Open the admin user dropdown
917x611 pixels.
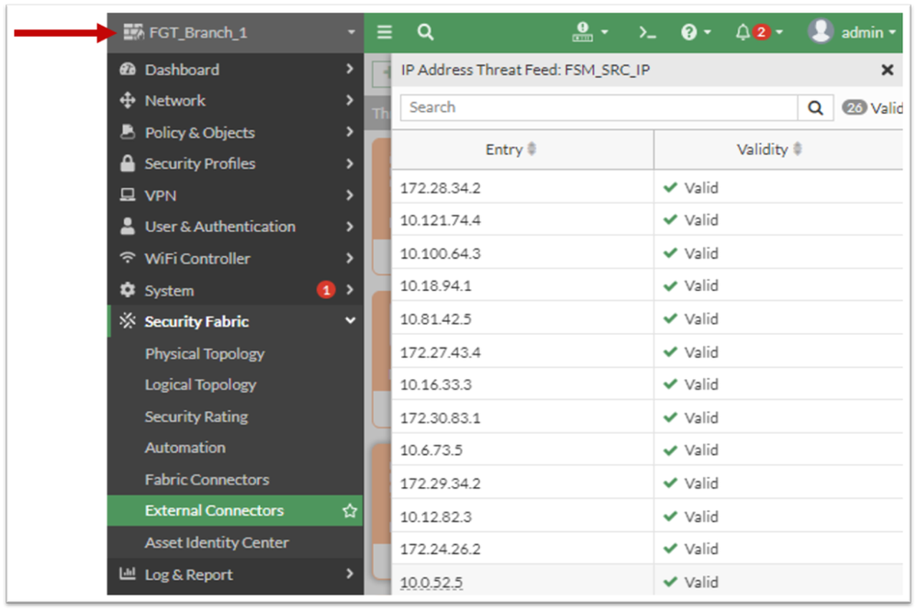(x=853, y=32)
